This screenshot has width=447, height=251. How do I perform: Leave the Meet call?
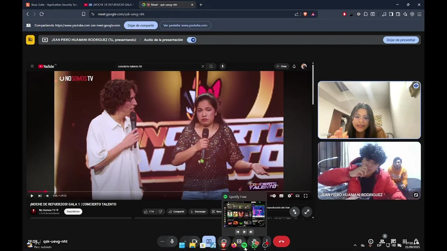(281, 242)
